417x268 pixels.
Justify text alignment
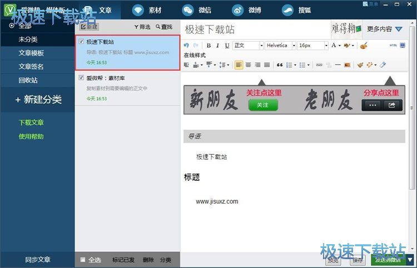coord(267,65)
